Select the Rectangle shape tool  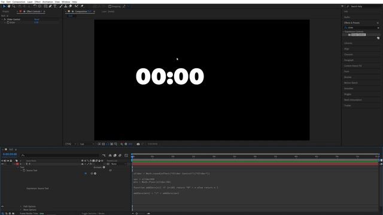coord(45,7)
